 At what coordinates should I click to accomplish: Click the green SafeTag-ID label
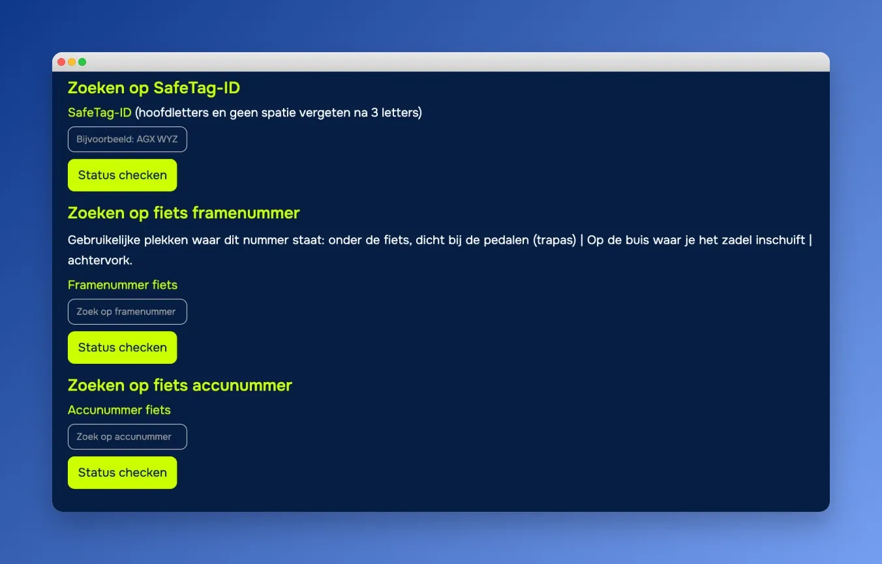(x=100, y=113)
